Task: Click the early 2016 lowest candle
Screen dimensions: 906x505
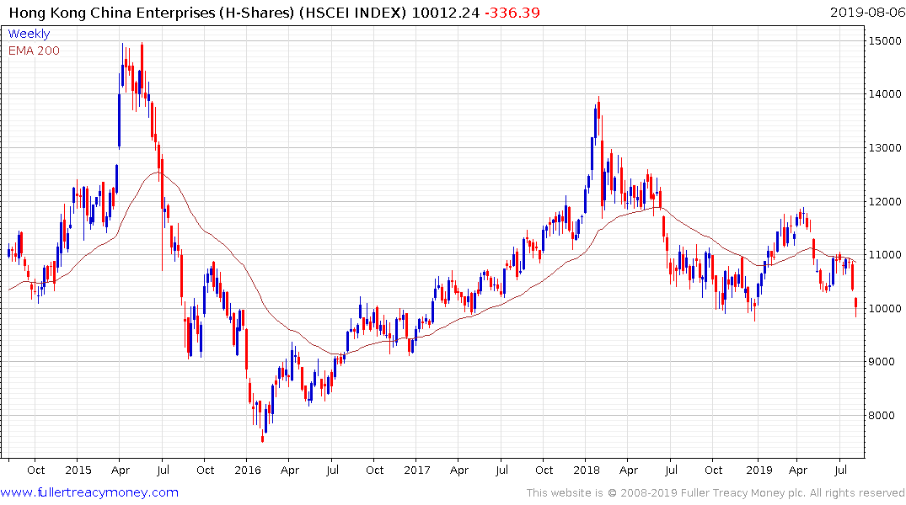Action: point(262,436)
